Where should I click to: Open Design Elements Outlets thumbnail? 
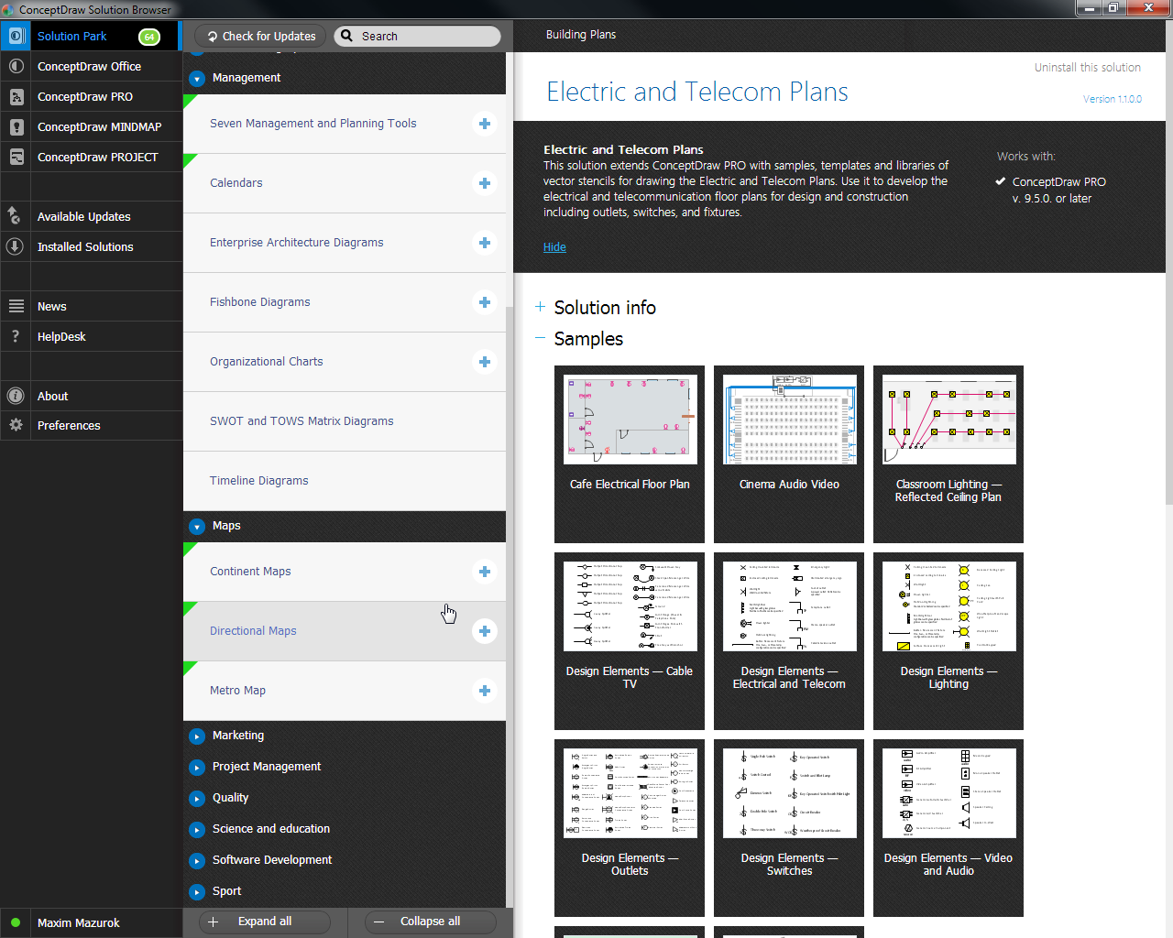pos(630,793)
